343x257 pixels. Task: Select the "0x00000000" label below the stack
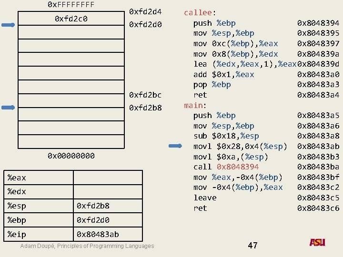(71, 156)
